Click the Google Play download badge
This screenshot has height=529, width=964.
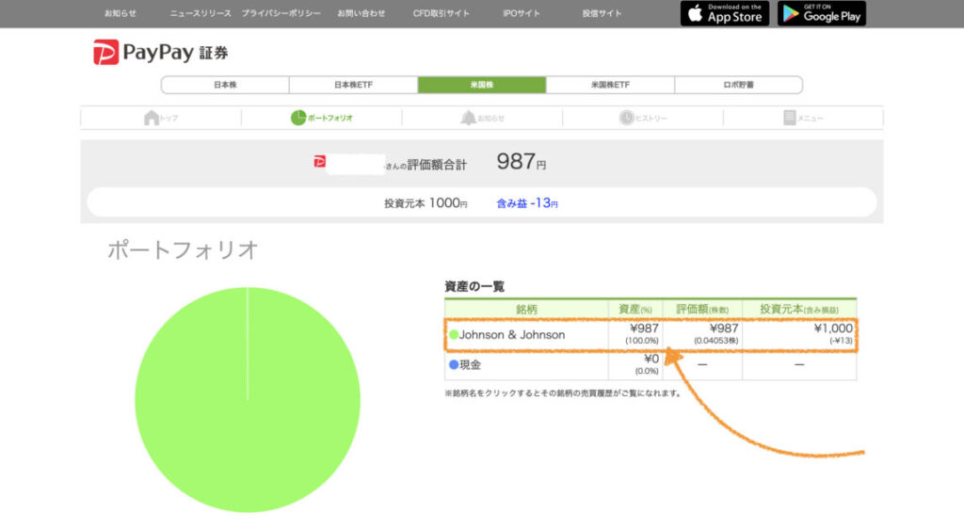click(821, 13)
